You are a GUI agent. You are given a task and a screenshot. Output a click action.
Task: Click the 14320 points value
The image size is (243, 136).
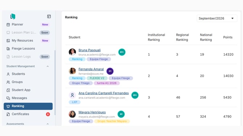228,54
